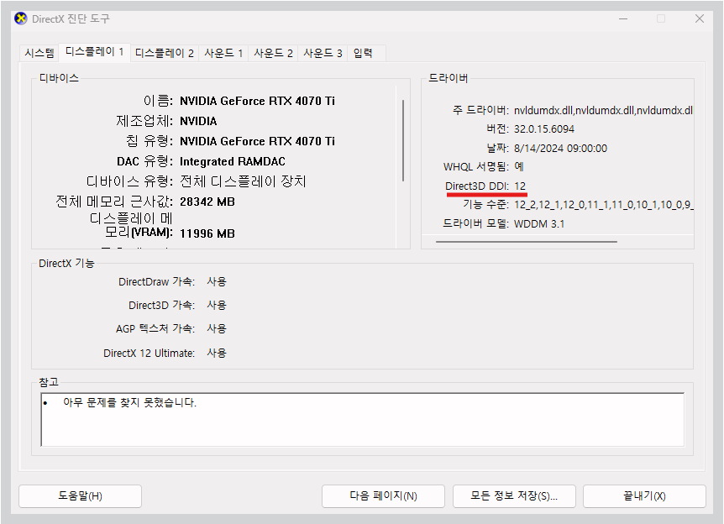The height and width of the screenshot is (524, 724).
Task: Click the DirectDraw 가속 value 사용
Action: click(x=217, y=281)
